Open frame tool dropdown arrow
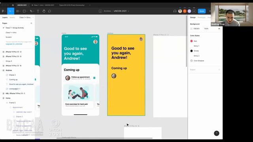The width and height of the screenshot is (253, 142). tap(20, 11)
